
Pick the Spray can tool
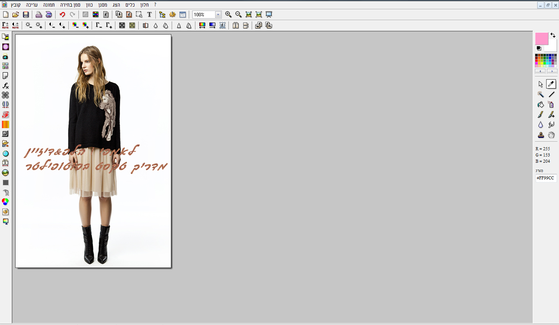pos(551,104)
